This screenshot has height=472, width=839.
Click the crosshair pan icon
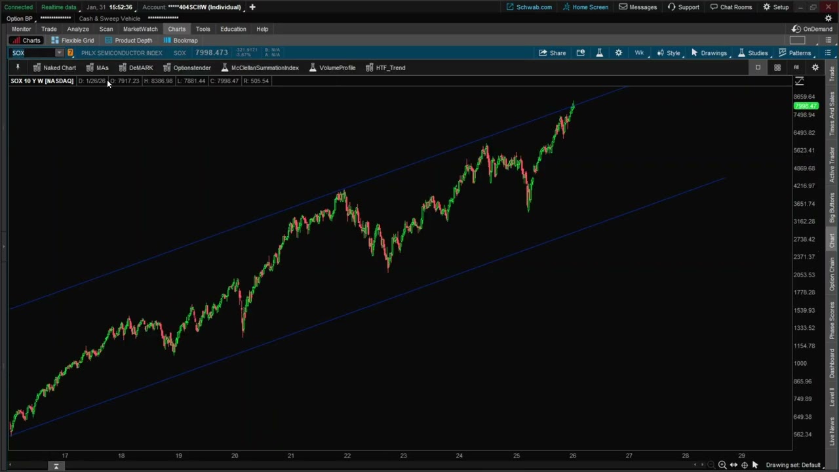744,465
